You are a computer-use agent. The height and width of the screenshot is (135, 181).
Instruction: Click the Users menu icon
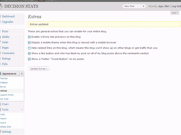[x=1, y=104]
